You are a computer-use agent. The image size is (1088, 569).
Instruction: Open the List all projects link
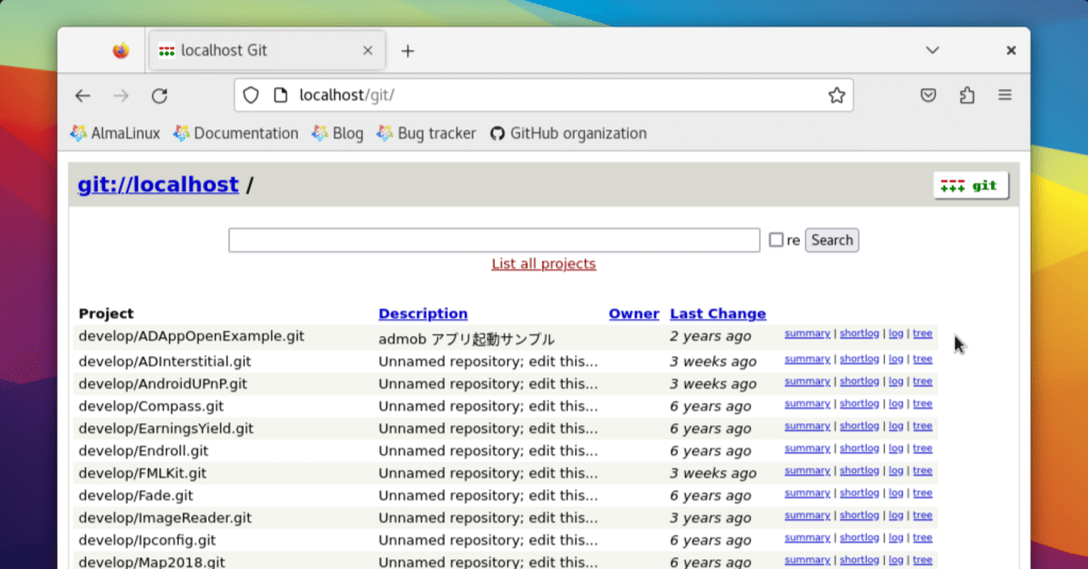coord(543,264)
